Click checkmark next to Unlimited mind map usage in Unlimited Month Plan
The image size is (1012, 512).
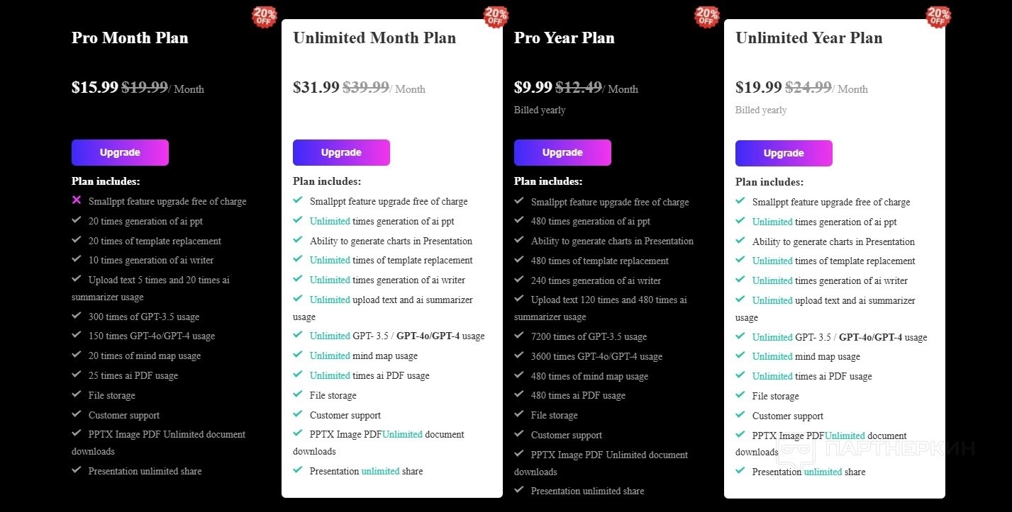[298, 355]
